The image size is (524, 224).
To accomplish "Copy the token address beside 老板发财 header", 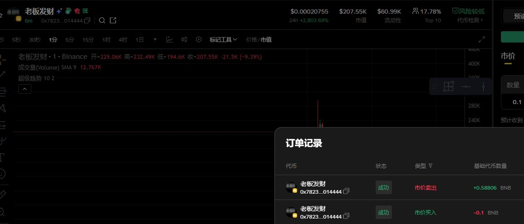I will click(x=87, y=21).
